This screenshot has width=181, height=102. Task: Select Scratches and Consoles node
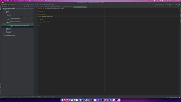9,35
